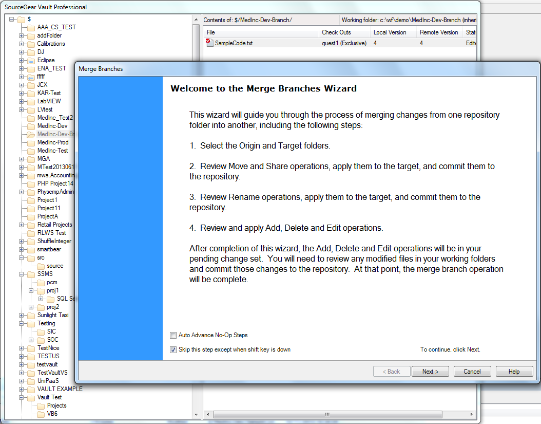Expand the proj2 folder node
541x424 pixels.
[x=31, y=307]
